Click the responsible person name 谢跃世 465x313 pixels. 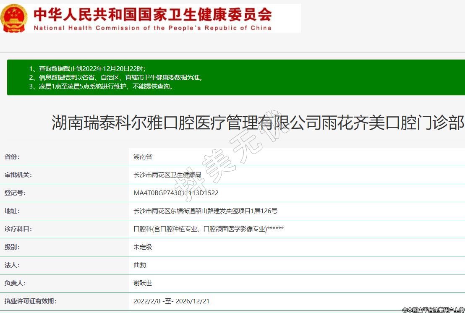143,283
